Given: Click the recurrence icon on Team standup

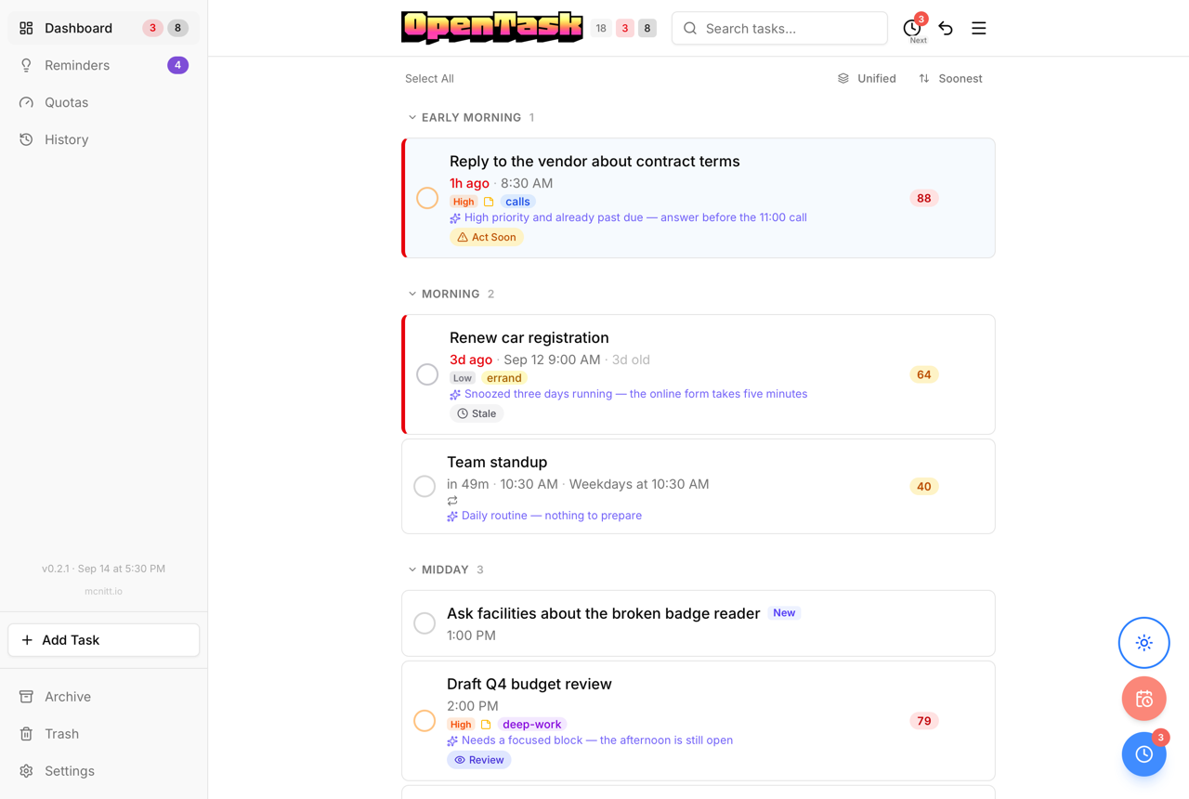Looking at the screenshot, I should [x=452, y=501].
